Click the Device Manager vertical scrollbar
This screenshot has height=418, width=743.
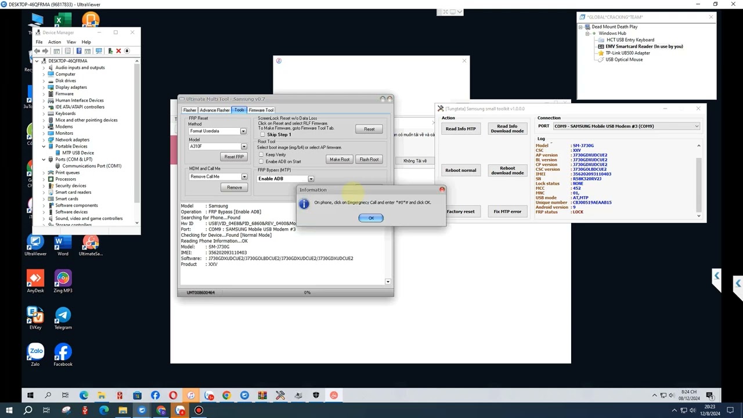coord(137,142)
